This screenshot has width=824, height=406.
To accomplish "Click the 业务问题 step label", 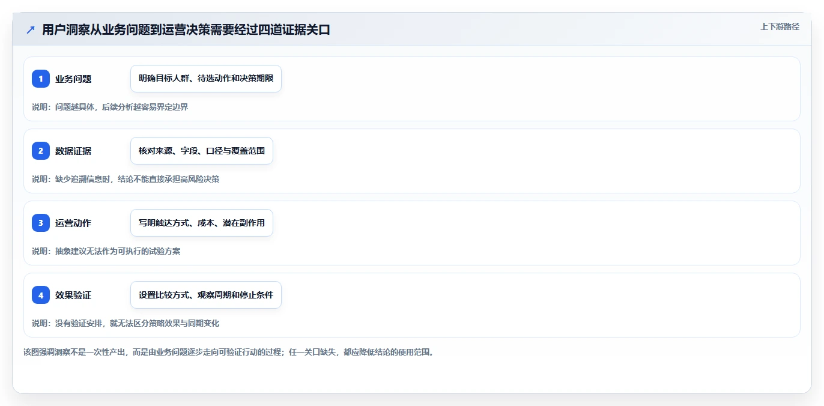I will 73,79.
